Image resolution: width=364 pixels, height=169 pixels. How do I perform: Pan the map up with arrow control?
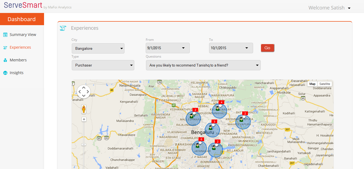tap(84, 88)
